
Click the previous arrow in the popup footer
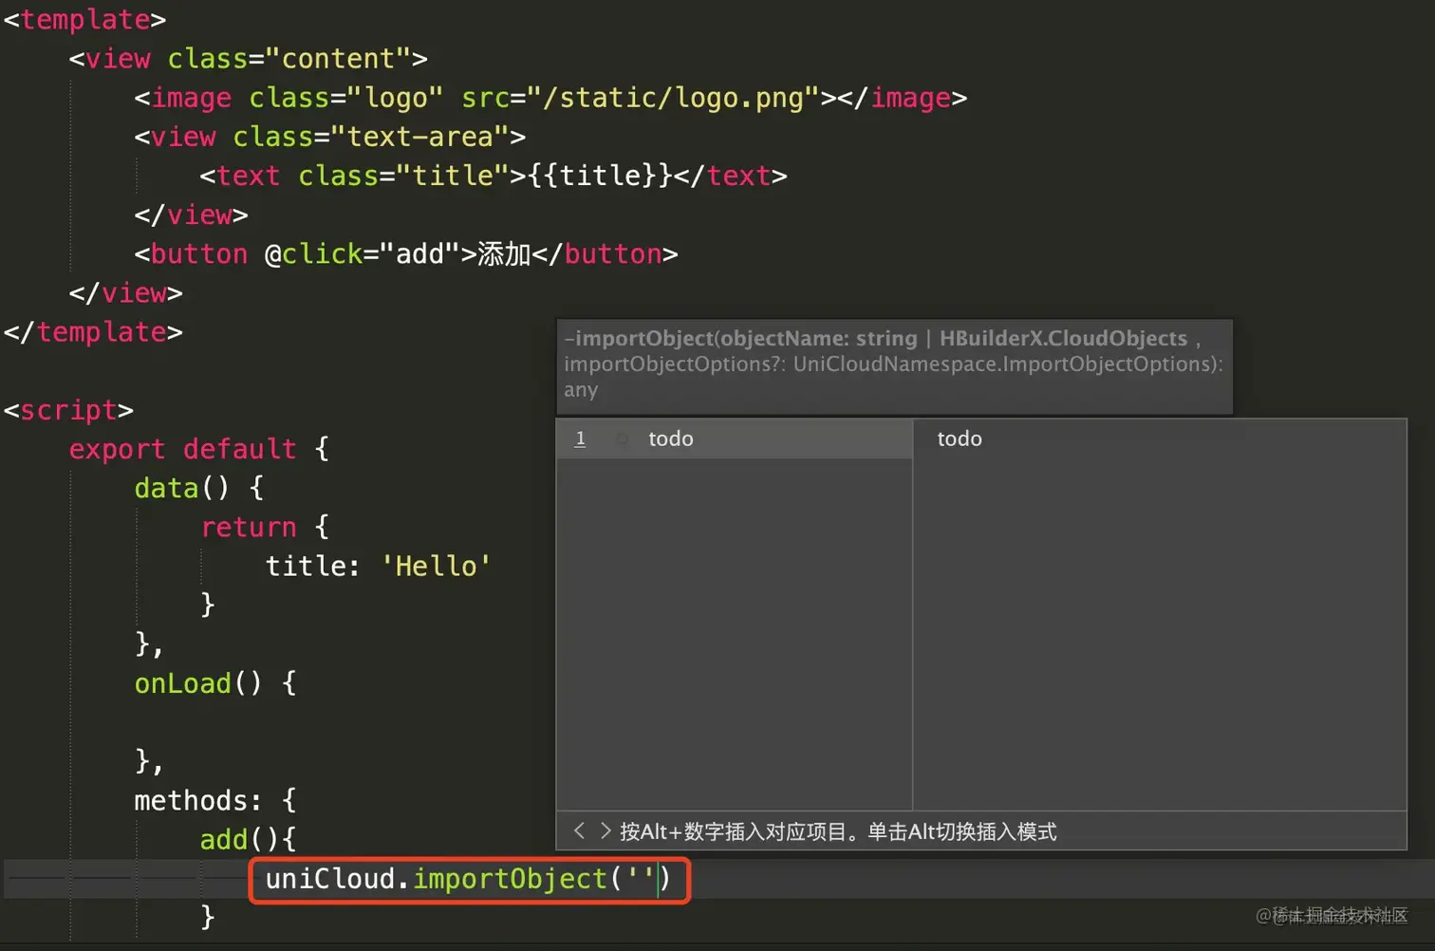[x=579, y=831]
